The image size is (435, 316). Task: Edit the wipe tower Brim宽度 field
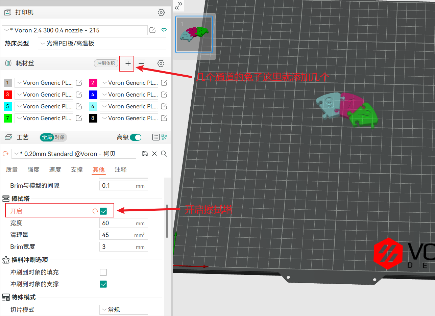[x=124, y=247]
